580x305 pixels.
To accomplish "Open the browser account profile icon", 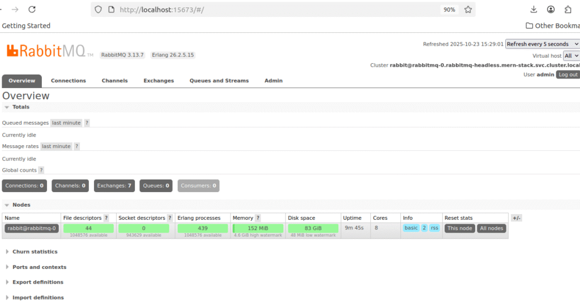I will (x=551, y=10).
